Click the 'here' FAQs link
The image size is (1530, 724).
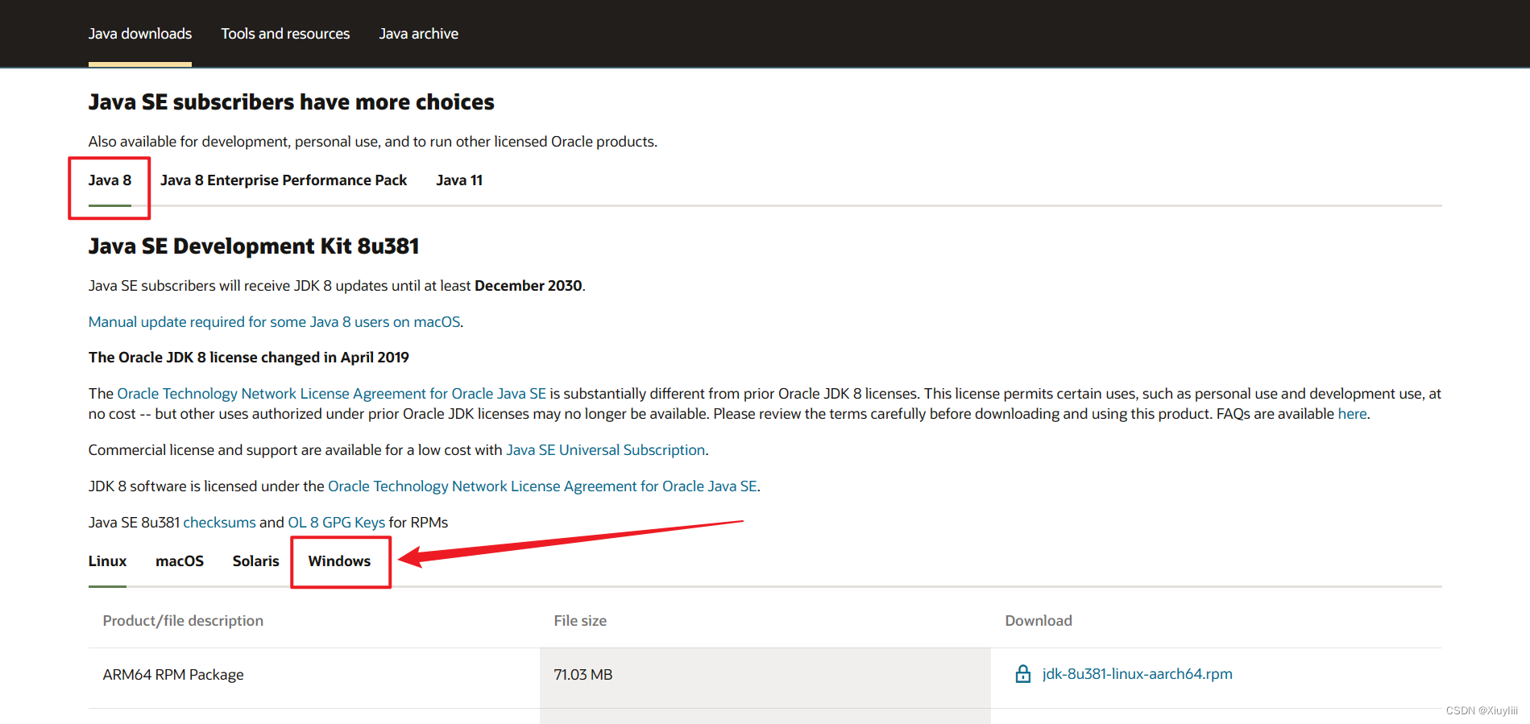1352,414
